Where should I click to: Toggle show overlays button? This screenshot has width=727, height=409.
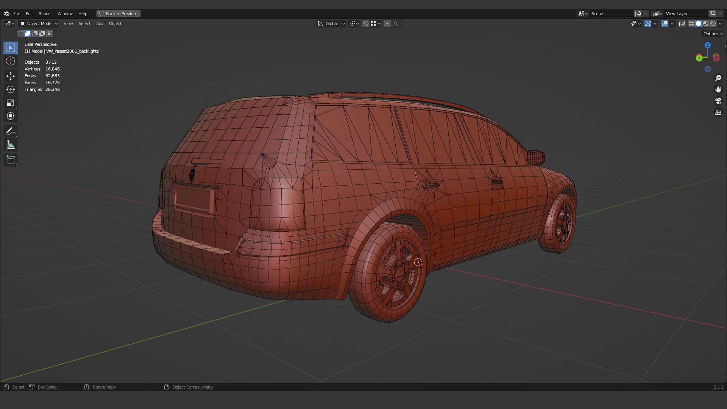(665, 23)
